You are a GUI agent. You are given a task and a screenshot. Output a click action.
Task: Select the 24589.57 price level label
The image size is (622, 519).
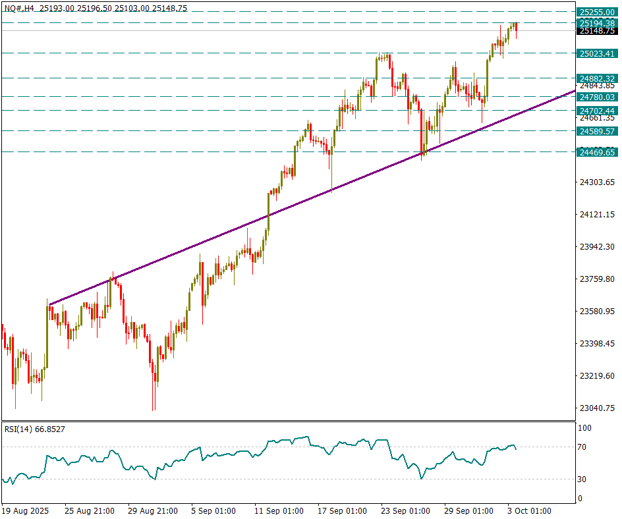coord(596,132)
